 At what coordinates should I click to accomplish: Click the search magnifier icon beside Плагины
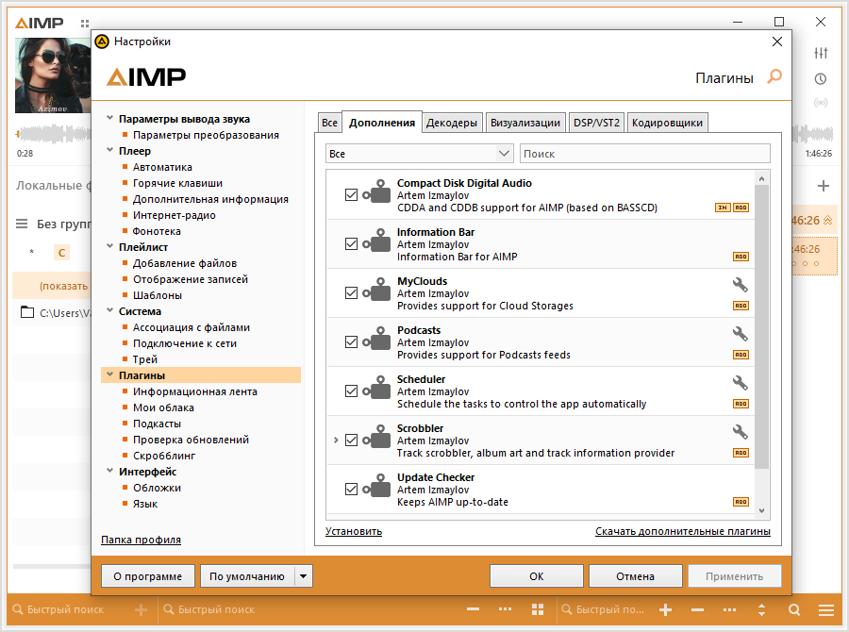774,77
